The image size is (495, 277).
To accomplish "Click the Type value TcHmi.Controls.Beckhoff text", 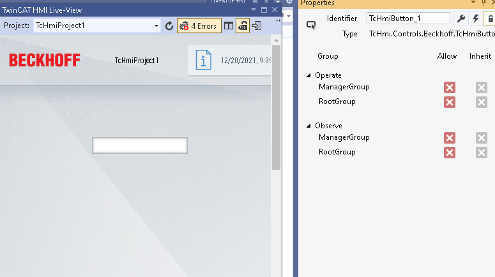I will [x=432, y=33].
